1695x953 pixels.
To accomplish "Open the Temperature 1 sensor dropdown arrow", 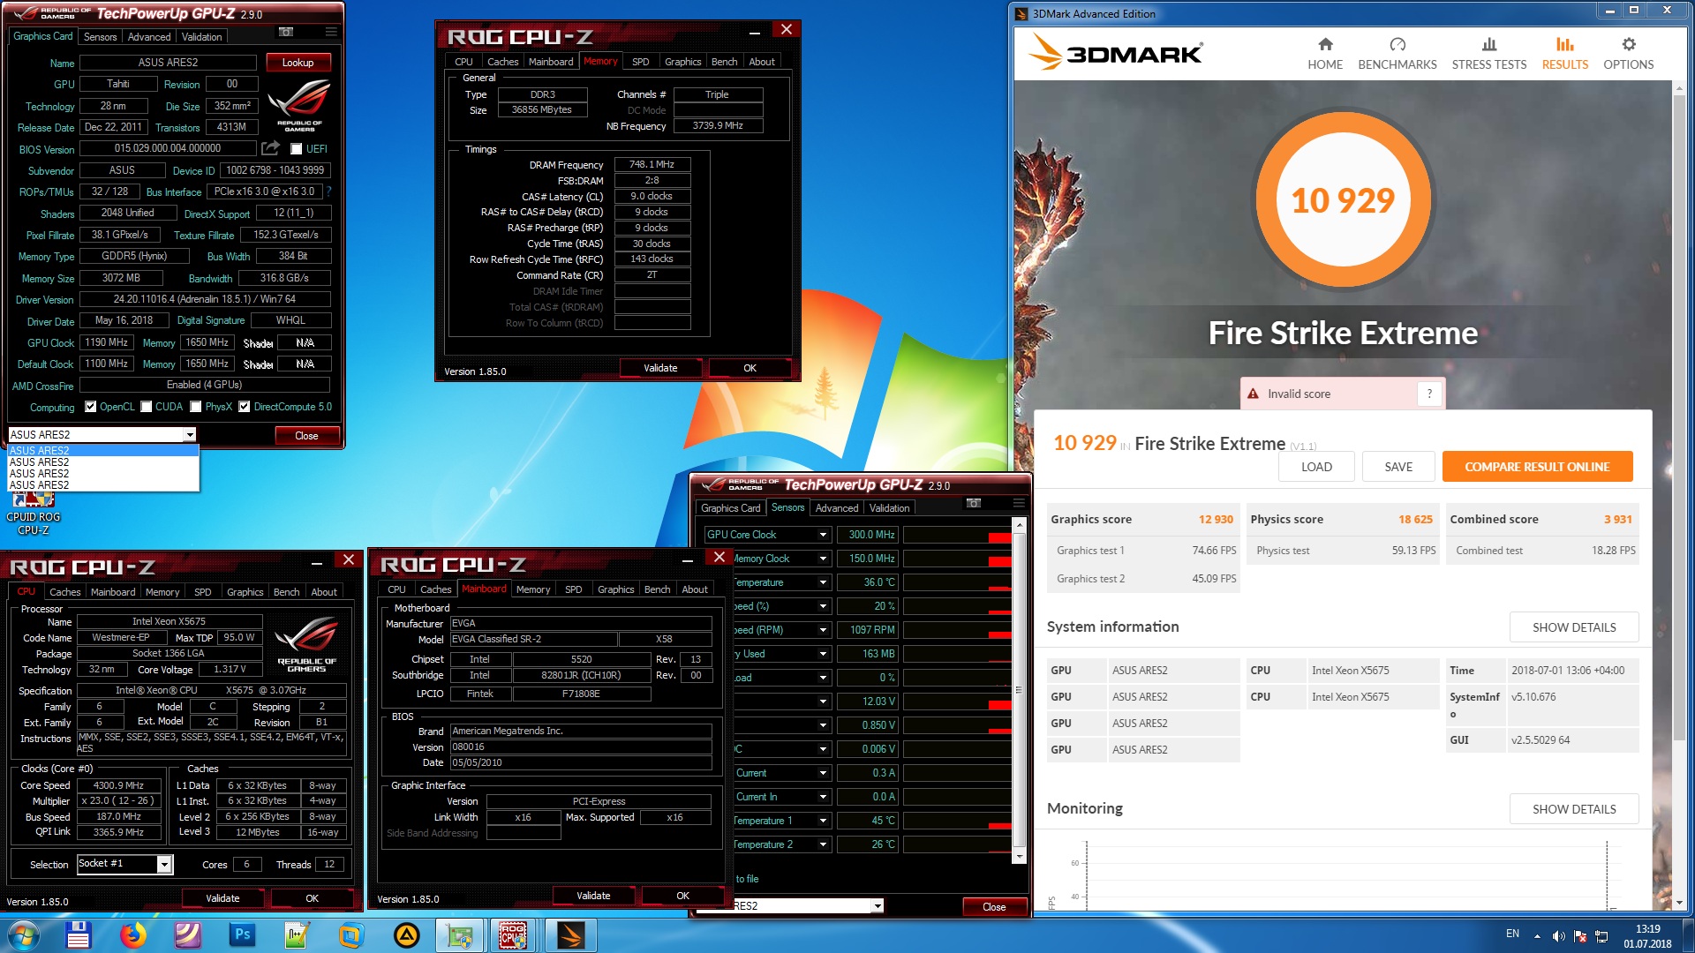I will tap(823, 821).
